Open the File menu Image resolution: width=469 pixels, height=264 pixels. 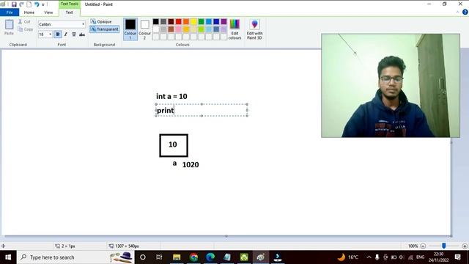tap(10, 12)
